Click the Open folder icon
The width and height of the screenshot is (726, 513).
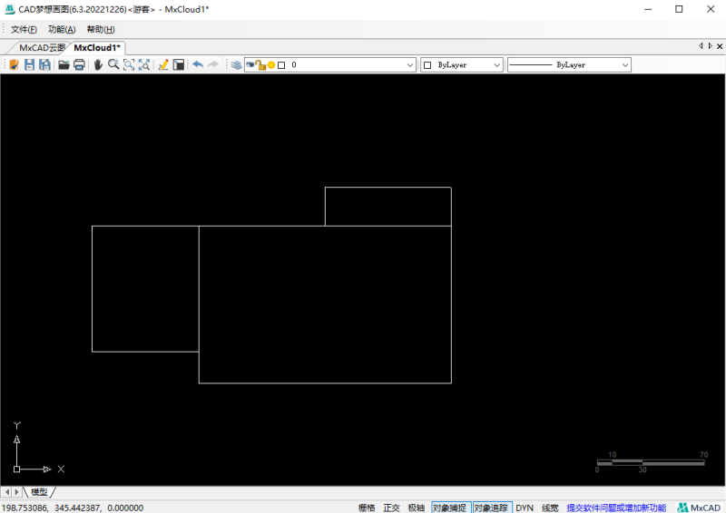[64, 65]
